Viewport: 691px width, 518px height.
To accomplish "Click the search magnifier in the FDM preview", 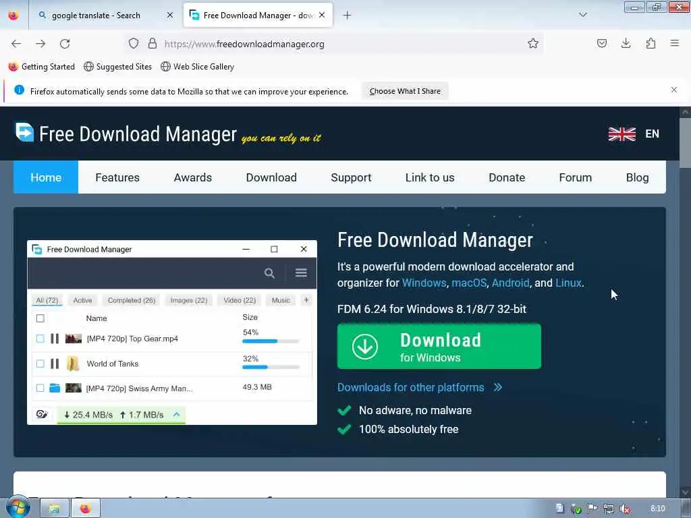I will [x=269, y=273].
